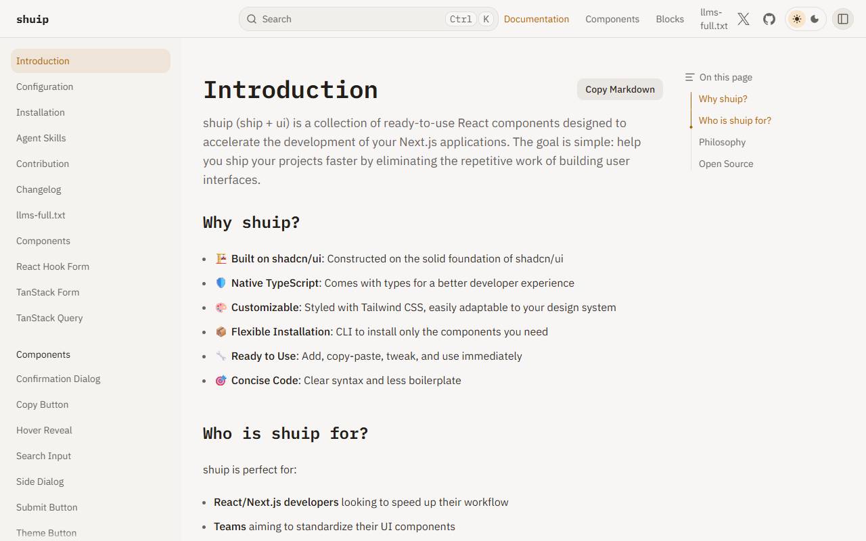The width and height of the screenshot is (866, 541).
Task: Open llms-full.txt in the top navigation
Action: tap(714, 19)
